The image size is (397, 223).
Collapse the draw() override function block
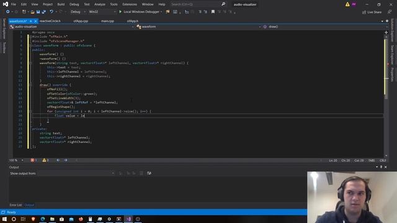30,85
